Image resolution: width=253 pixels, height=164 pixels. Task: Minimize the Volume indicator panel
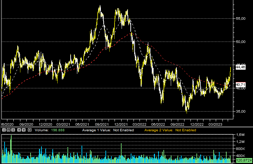[x=4, y=130]
